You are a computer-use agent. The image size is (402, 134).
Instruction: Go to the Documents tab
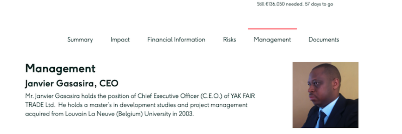click(x=324, y=40)
